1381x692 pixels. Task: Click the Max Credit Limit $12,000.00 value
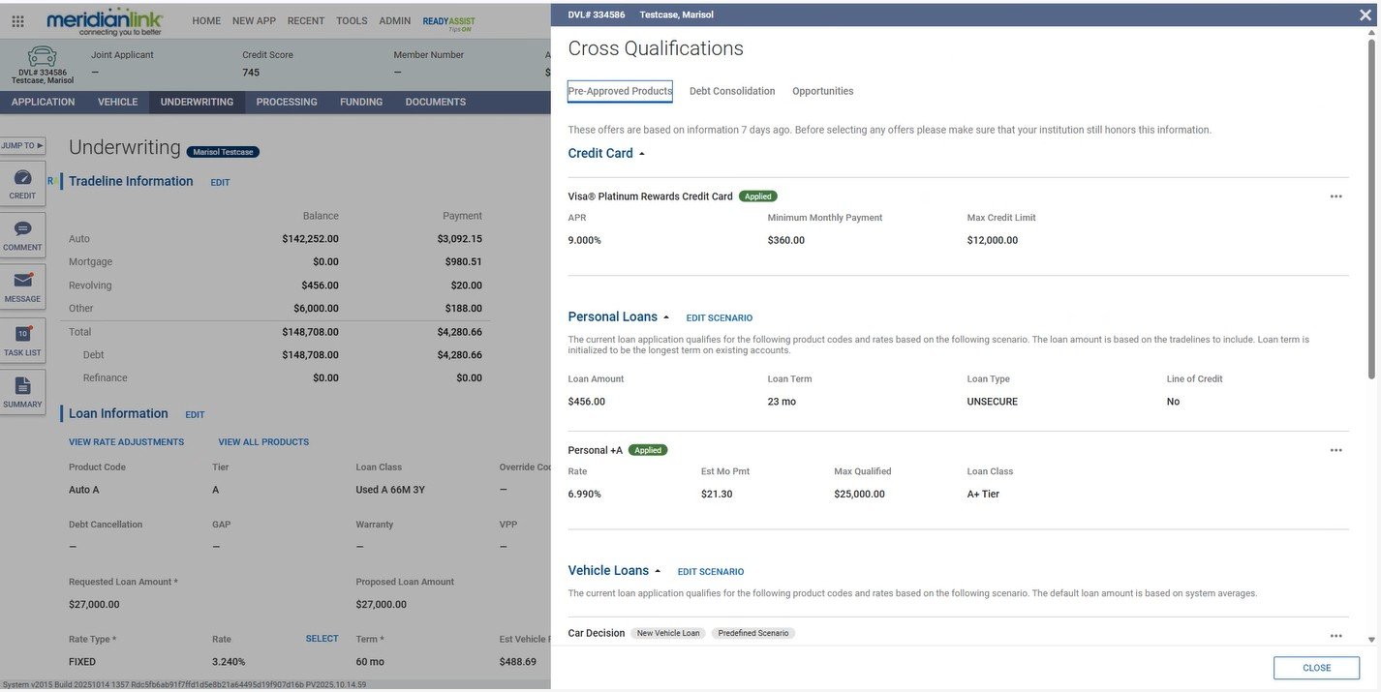click(993, 240)
